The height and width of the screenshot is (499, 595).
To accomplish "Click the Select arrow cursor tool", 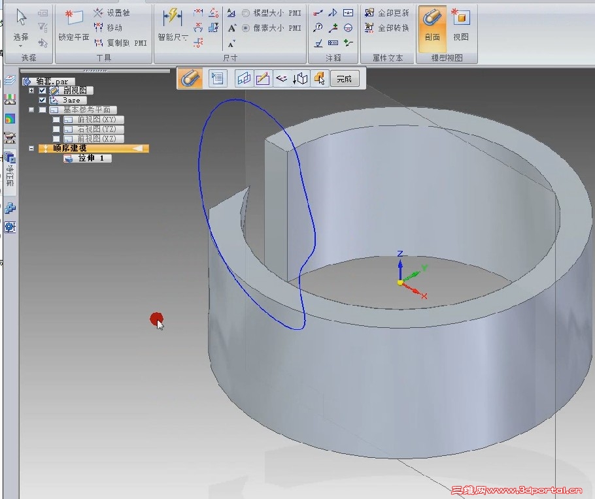I will click(x=21, y=18).
